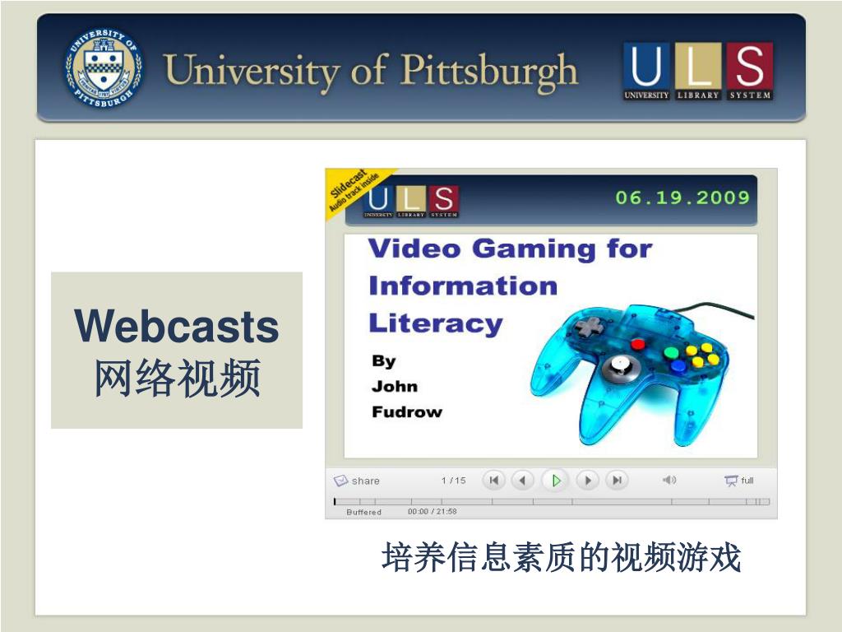842x632 pixels.
Task: Go to the previous slide arrow button
Action: click(x=522, y=480)
